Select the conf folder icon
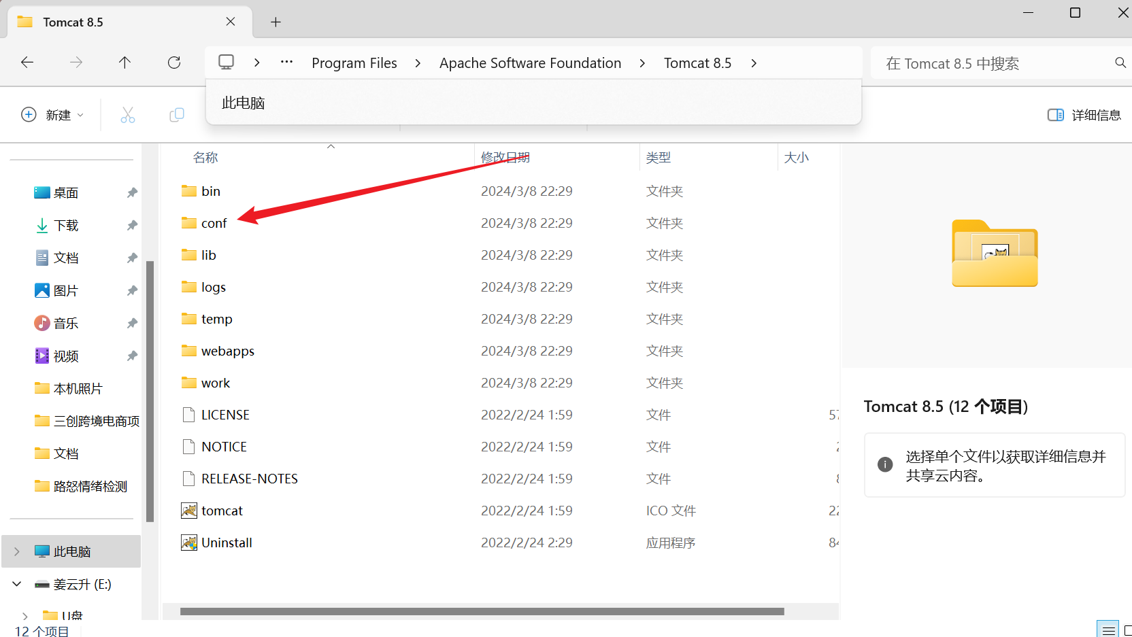Screen dimensions: 1132x637 (x=189, y=222)
